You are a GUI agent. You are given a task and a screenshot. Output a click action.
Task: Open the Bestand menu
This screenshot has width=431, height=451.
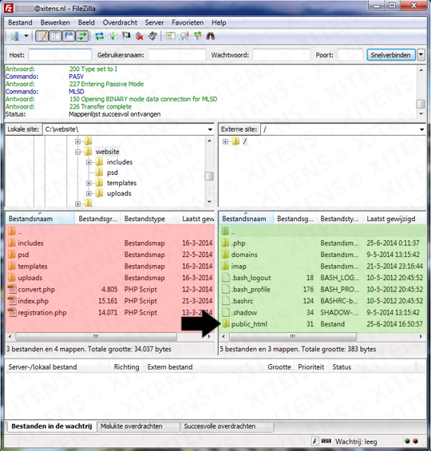(20, 22)
